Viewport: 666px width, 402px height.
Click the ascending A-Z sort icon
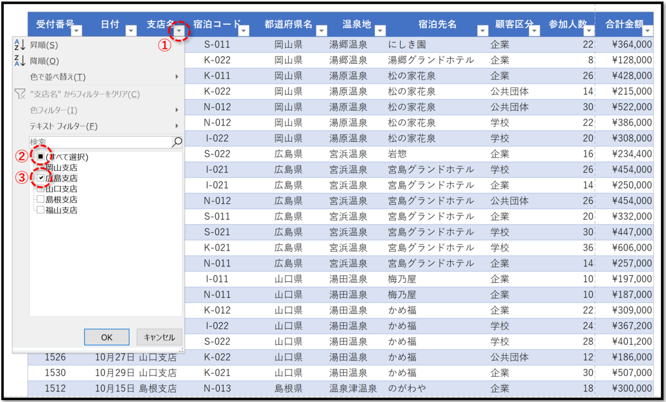tap(18, 45)
